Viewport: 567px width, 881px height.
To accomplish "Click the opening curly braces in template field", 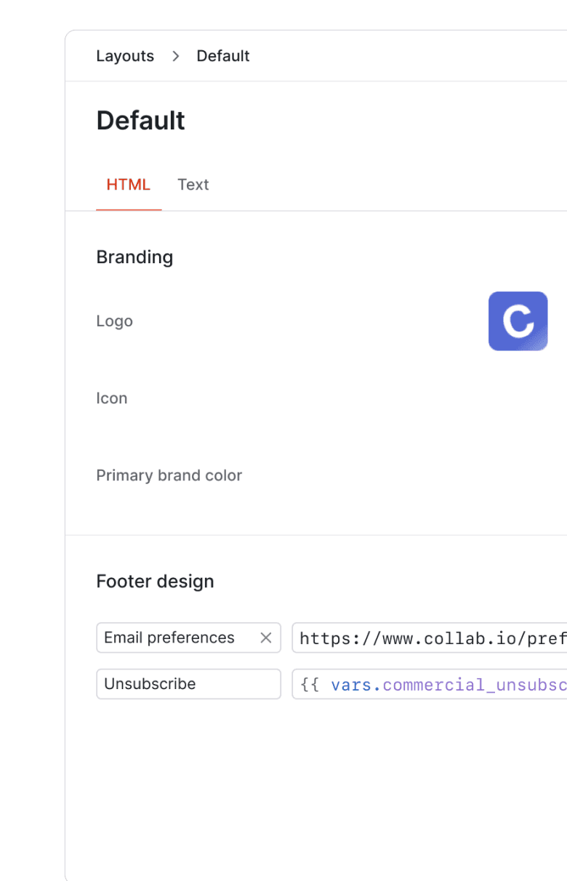I will pyautogui.click(x=310, y=685).
